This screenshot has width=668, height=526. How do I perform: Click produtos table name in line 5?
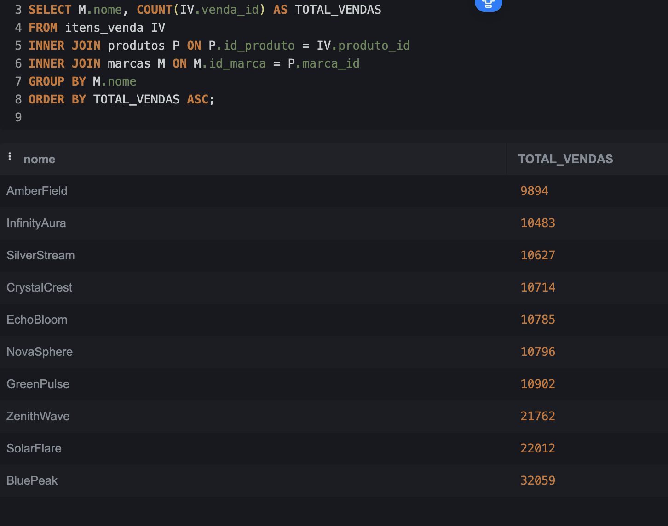coord(136,46)
